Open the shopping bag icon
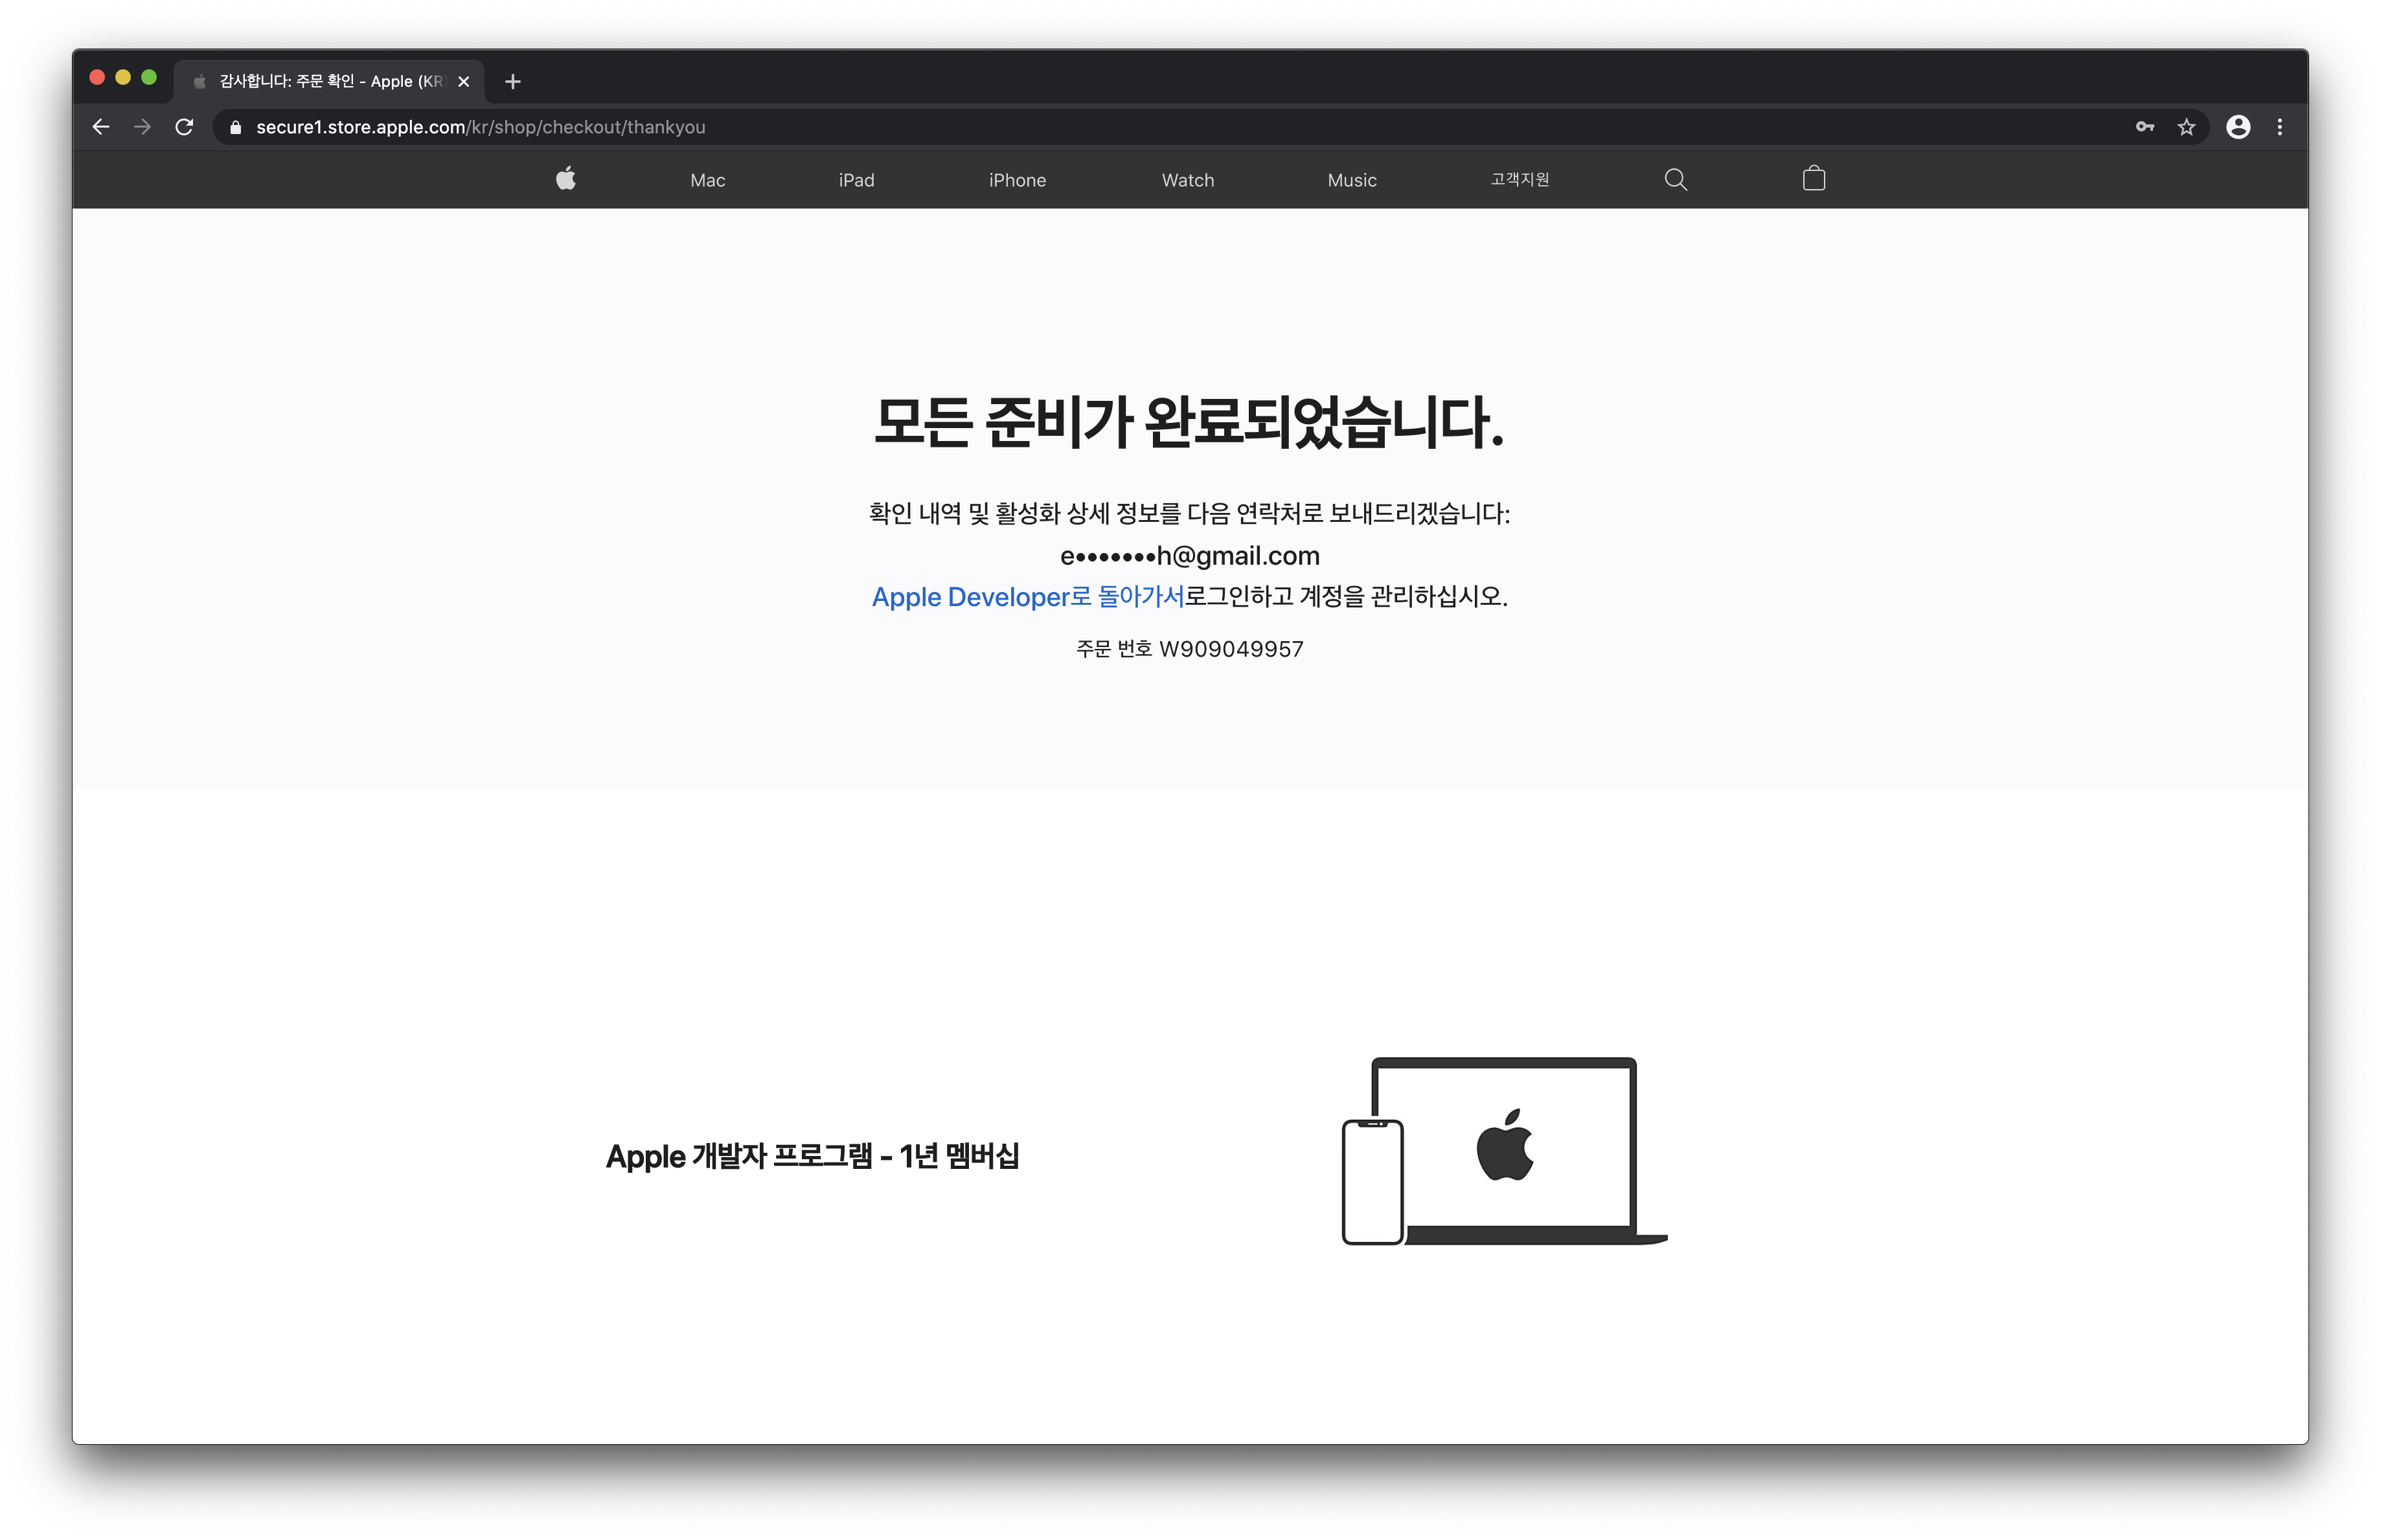 (x=1813, y=179)
